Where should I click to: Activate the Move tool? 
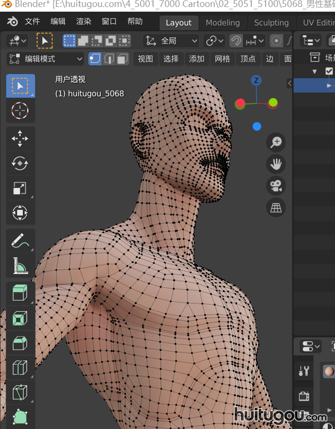[x=20, y=139]
